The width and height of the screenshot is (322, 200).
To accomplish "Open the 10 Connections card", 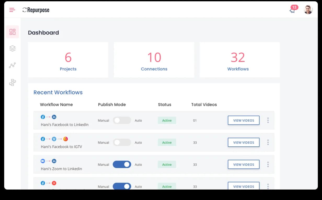I will (154, 60).
